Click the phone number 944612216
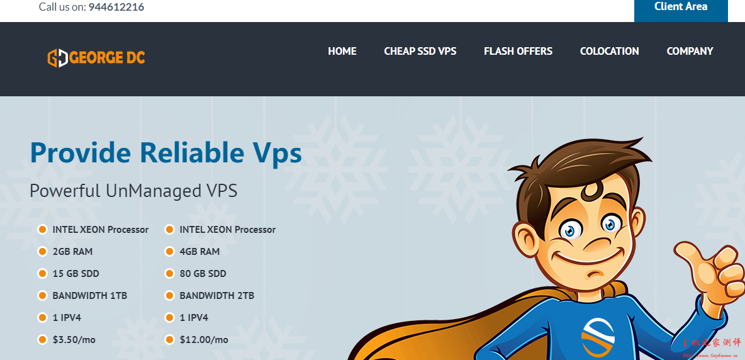Image resolution: width=745 pixels, height=360 pixels. tap(116, 7)
